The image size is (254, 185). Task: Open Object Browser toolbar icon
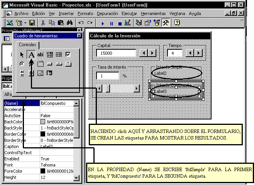click(x=156, y=23)
